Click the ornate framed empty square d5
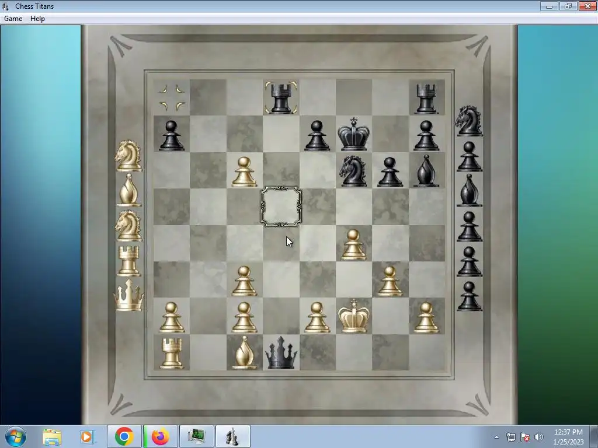 pyautogui.click(x=281, y=207)
